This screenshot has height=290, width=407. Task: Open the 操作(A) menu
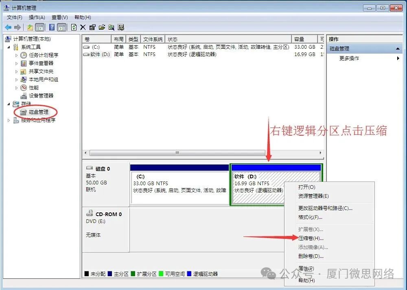(x=37, y=17)
